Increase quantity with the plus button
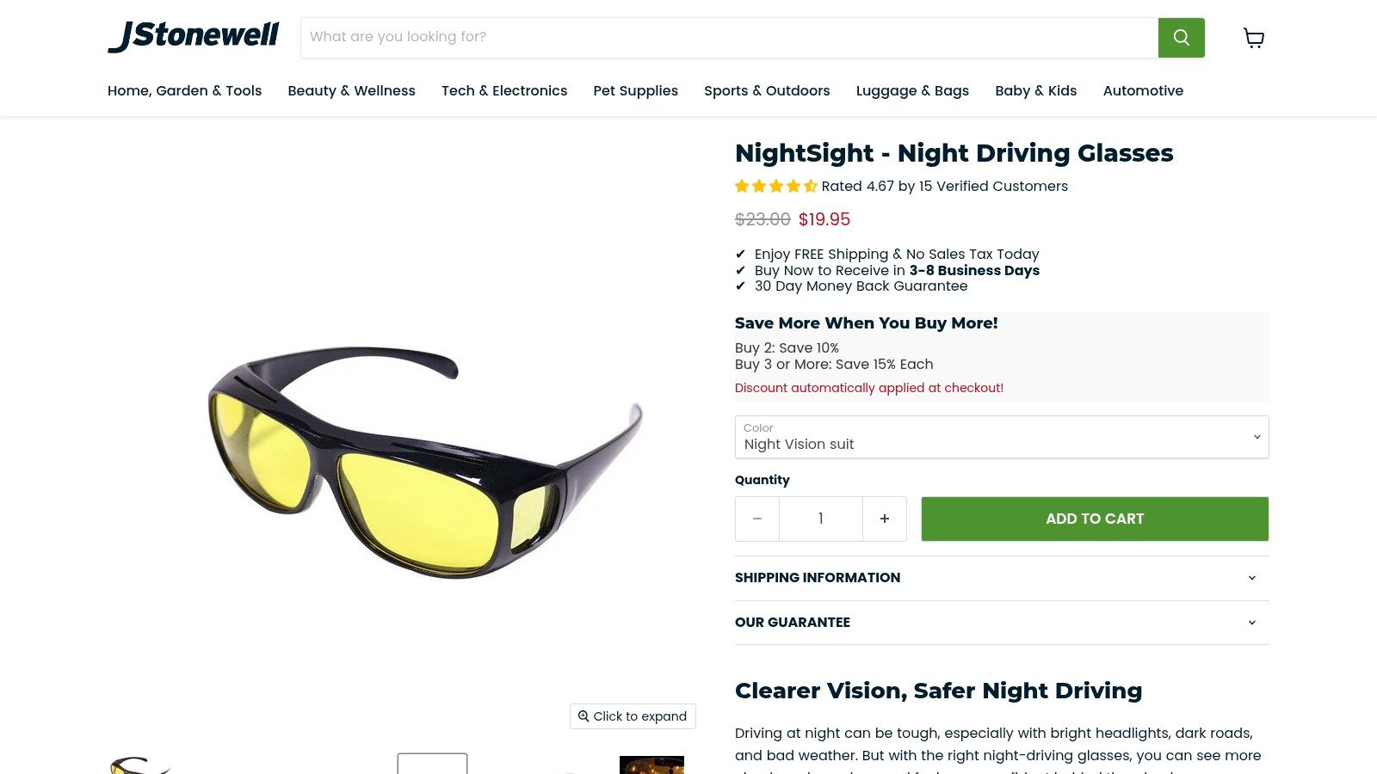The image size is (1377, 774). click(x=885, y=519)
